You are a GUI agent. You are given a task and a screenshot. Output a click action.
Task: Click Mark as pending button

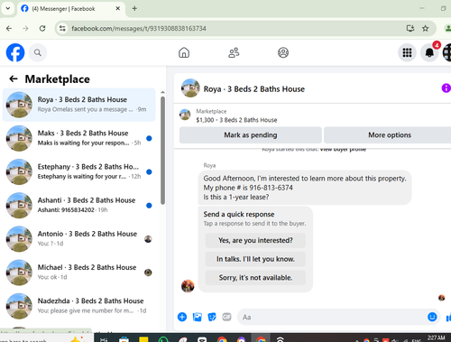click(251, 135)
